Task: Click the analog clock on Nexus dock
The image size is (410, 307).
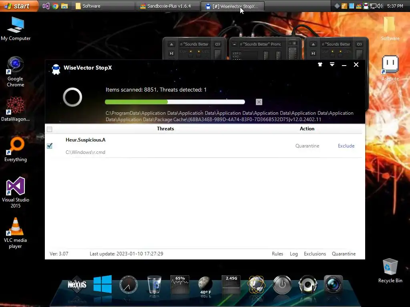Action: pyautogui.click(x=129, y=284)
